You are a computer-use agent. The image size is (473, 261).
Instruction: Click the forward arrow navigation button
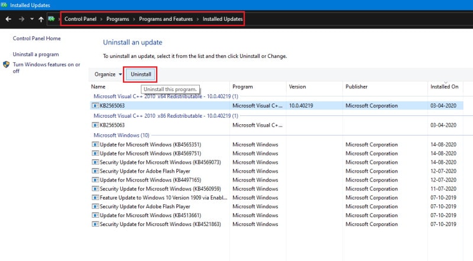[21, 19]
